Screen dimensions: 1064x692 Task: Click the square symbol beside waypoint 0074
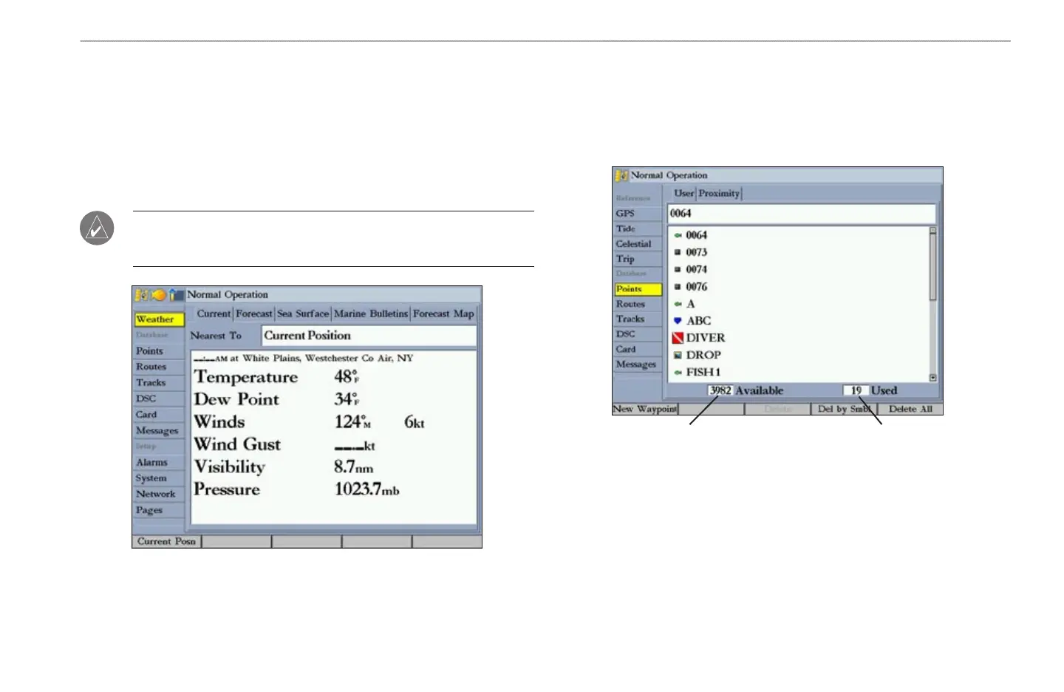pyautogui.click(x=678, y=269)
